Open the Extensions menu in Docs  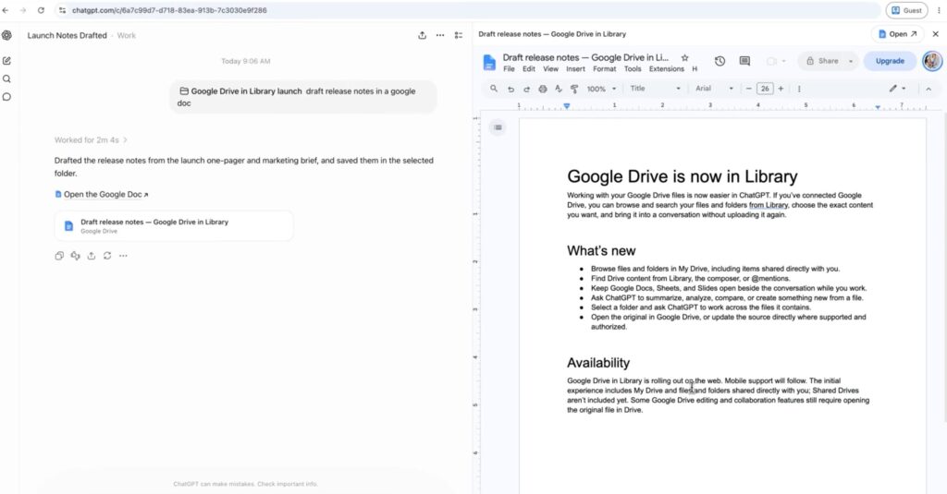tap(666, 68)
